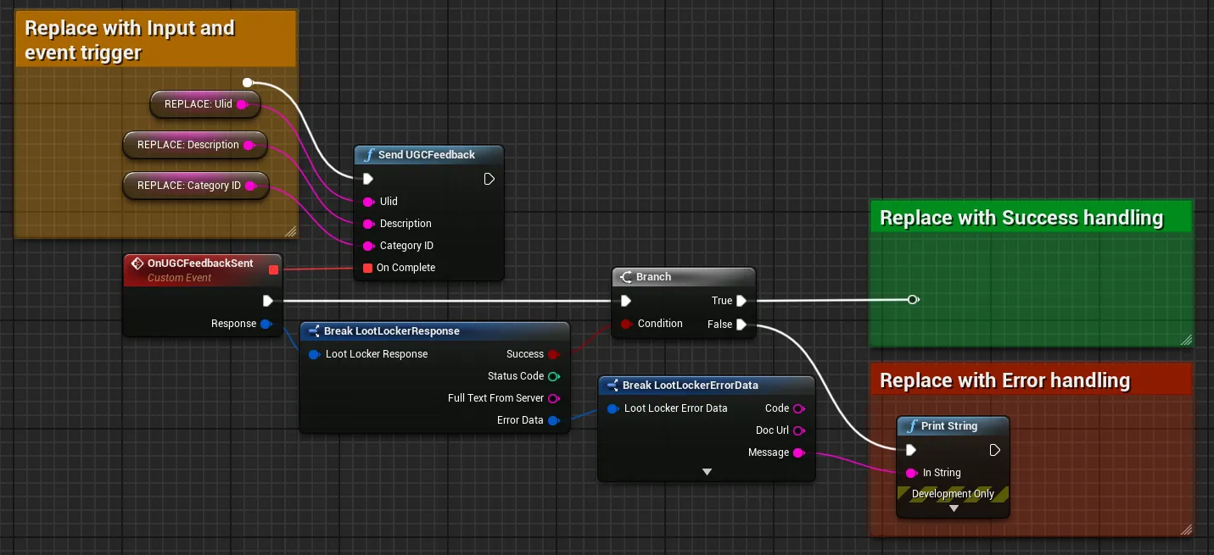
Task: Click the Response output pin on OnUGCFeedbackSent
Action: (266, 324)
